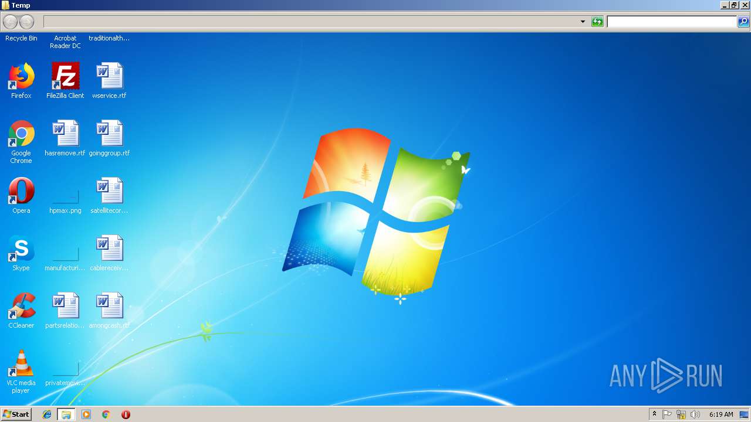Image resolution: width=751 pixels, height=422 pixels.
Task: Select the goinggroup.rtf file icon
Action: coord(109,134)
